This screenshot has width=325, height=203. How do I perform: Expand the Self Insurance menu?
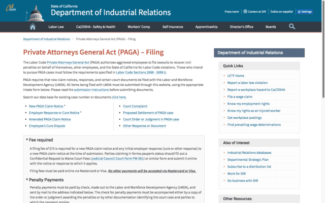click(174, 27)
